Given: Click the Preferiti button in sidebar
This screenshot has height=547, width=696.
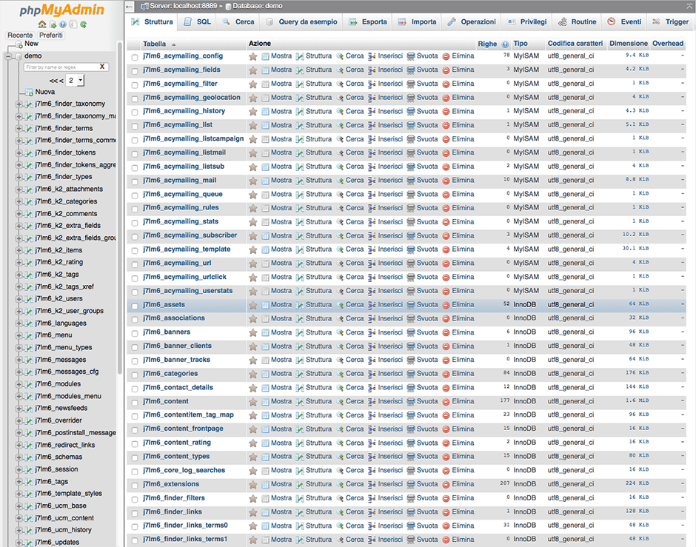Looking at the screenshot, I should pos(51,35).
